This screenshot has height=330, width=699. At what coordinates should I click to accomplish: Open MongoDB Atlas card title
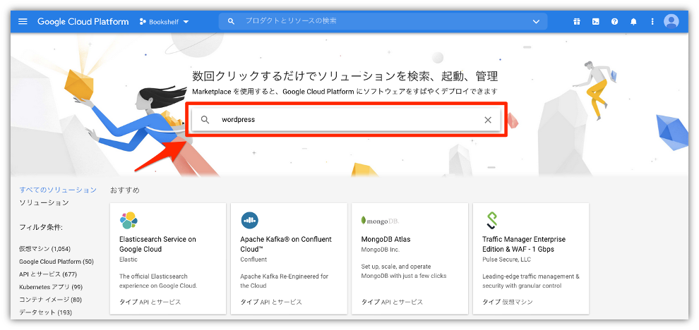pos(386,239)
